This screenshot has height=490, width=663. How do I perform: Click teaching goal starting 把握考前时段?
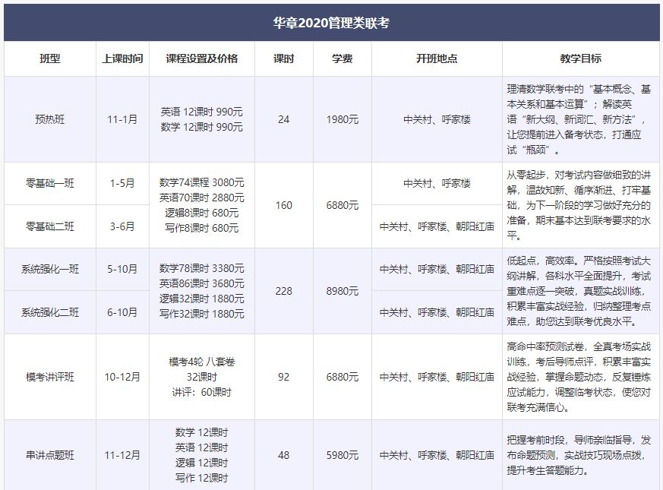579,455
